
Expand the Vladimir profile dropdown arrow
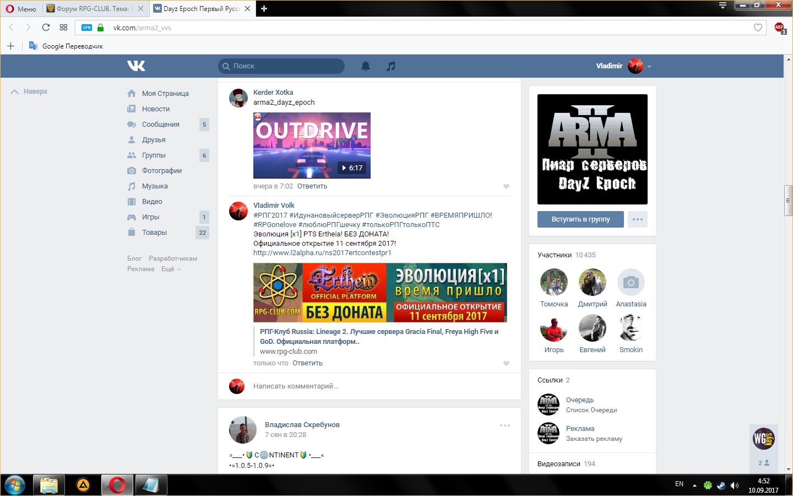coord(649,67)
